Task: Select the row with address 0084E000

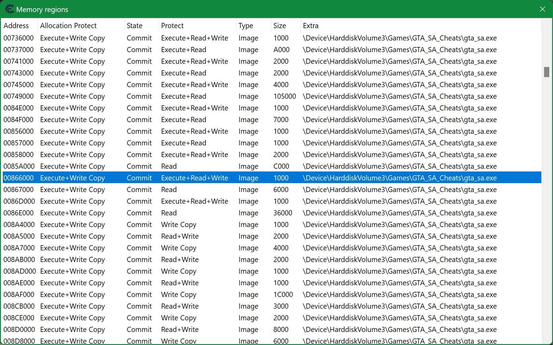Action: point(272,108)
